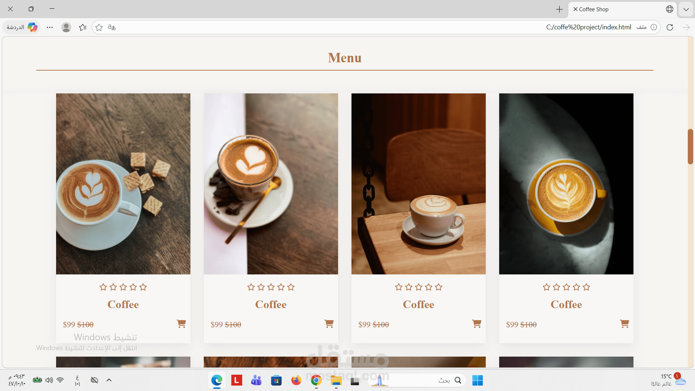Click cart icon on third Coffee card

coord(476,324)
